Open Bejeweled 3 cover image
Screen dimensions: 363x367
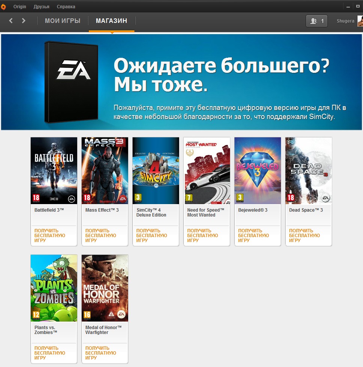(x=258, y=171)
